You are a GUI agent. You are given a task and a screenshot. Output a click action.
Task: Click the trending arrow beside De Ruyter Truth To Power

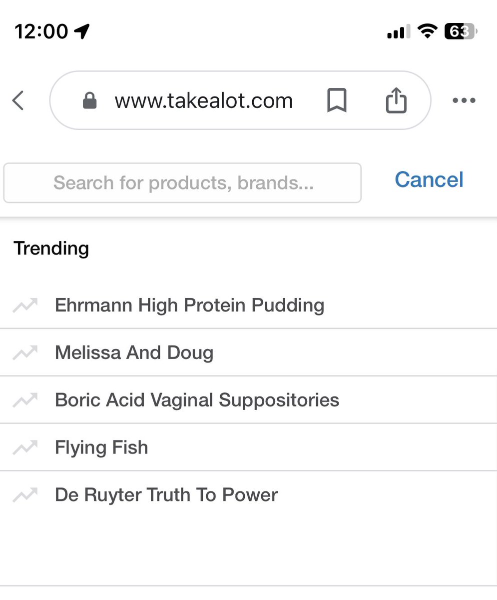point(25,494)
